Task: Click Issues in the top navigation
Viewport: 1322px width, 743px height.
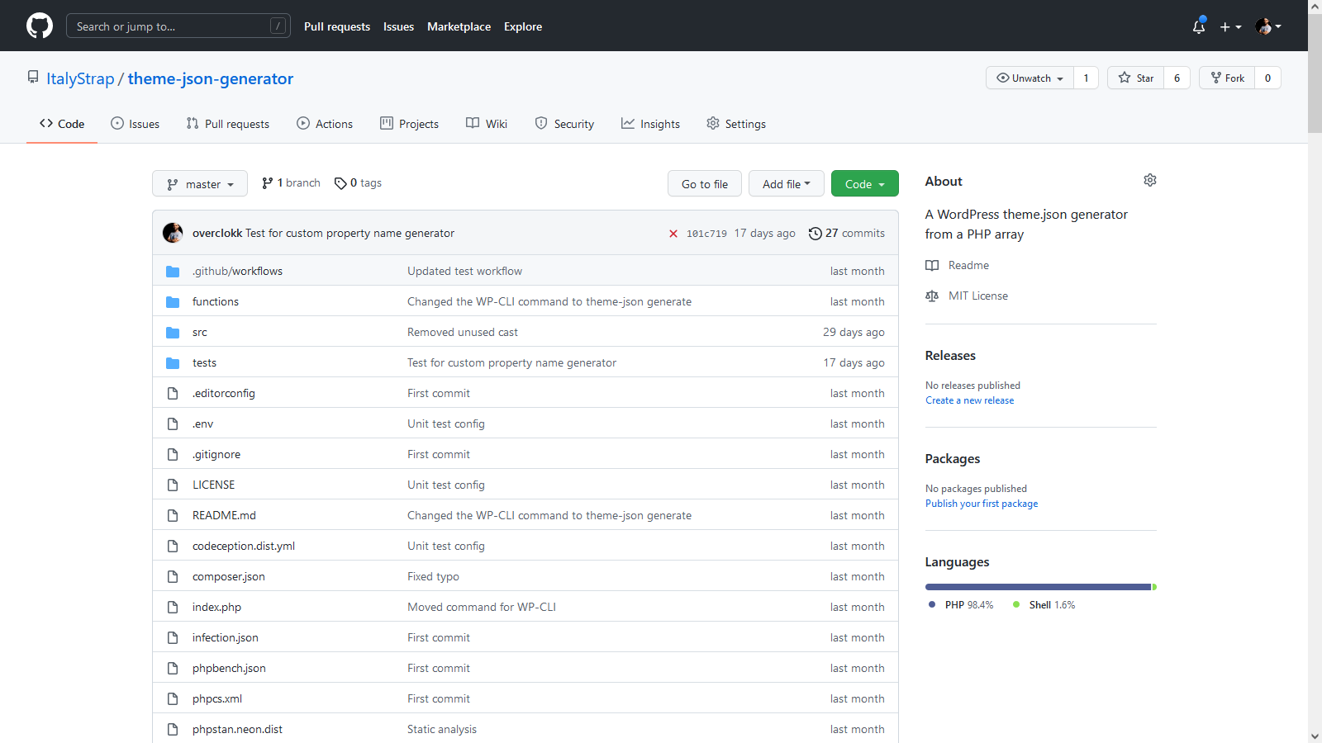Action: click(x=398, y=26)
